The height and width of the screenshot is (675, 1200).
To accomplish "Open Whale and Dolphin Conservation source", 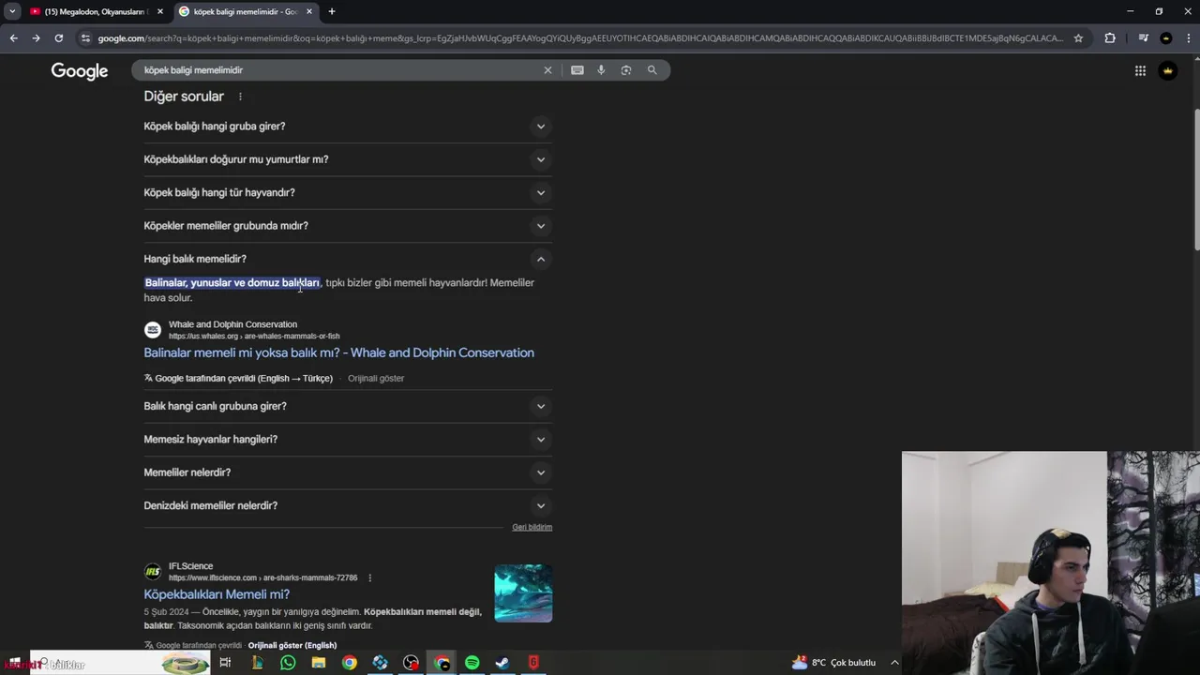I will [x=232, y=324].
